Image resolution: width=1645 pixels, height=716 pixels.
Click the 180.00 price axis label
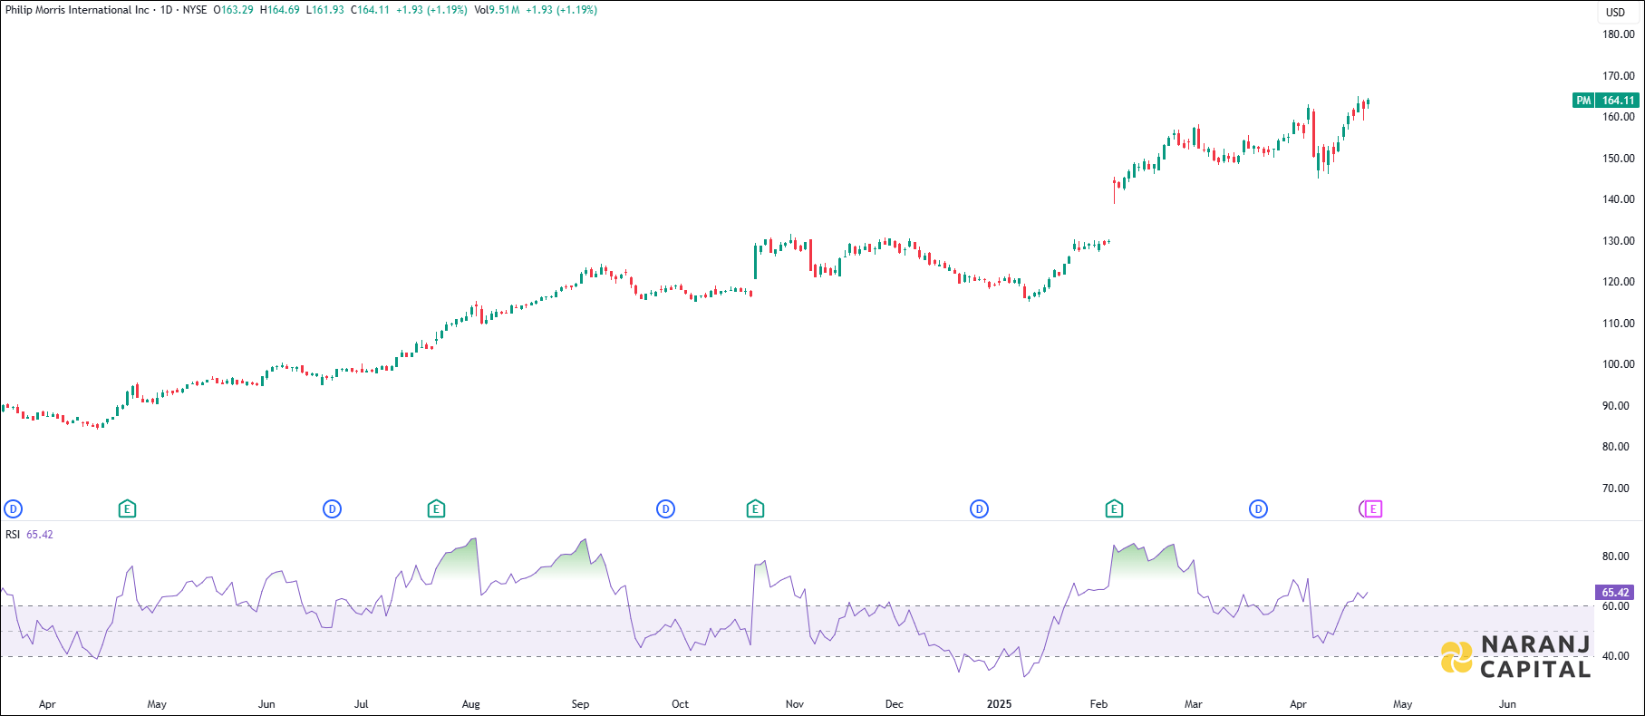pos(1619,34)
